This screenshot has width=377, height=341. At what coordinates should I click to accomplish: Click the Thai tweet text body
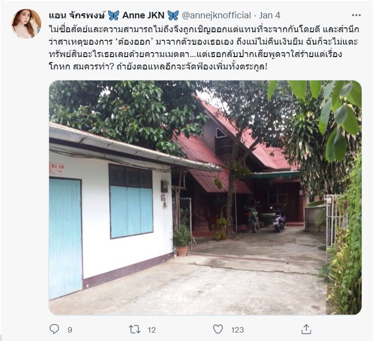[x=203, y=48]
